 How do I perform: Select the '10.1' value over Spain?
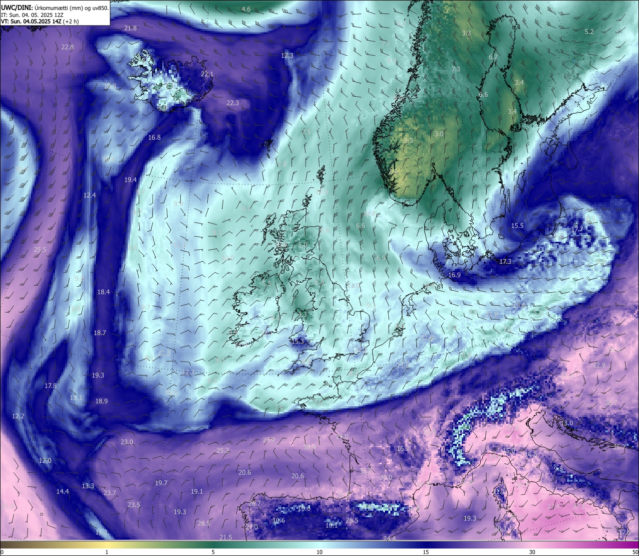[x=331, y=526]
